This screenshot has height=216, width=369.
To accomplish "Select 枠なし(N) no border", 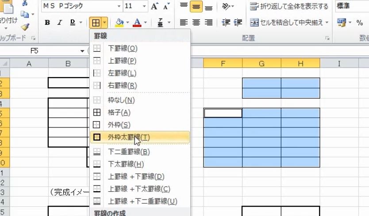I will [140, 100].
